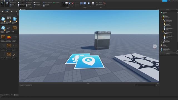The height and width of the screenshot is (100, 178).
Task: Switch to the Test ribbon tab
Action: (x=24, y=1)
